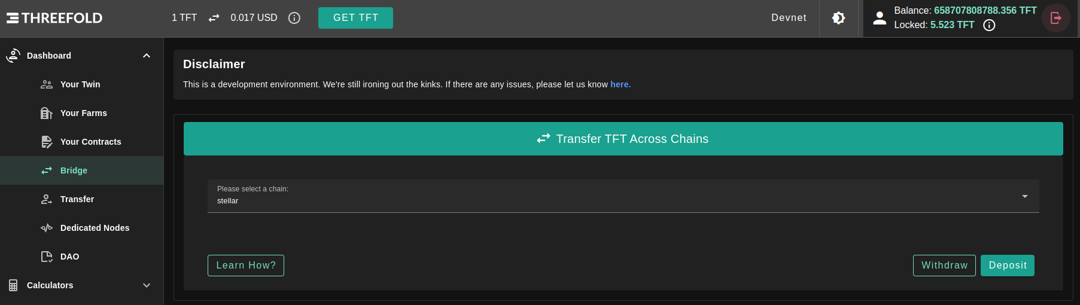Toggle the dark/light theme brightness icon

tap(839, 18)
